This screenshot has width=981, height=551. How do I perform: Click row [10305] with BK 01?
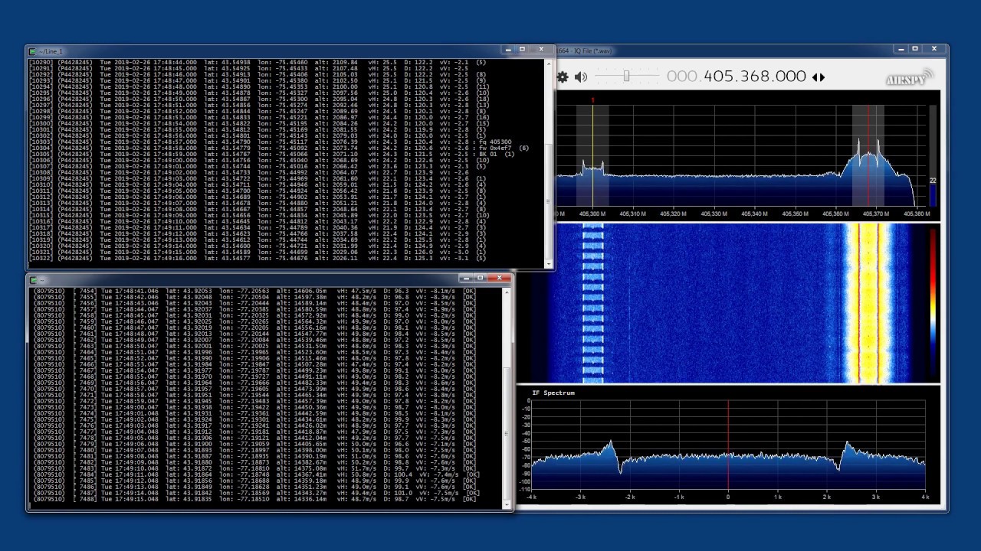pos(272,154)
